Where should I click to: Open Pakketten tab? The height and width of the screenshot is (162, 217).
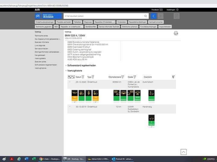click(x=78, y=22)
